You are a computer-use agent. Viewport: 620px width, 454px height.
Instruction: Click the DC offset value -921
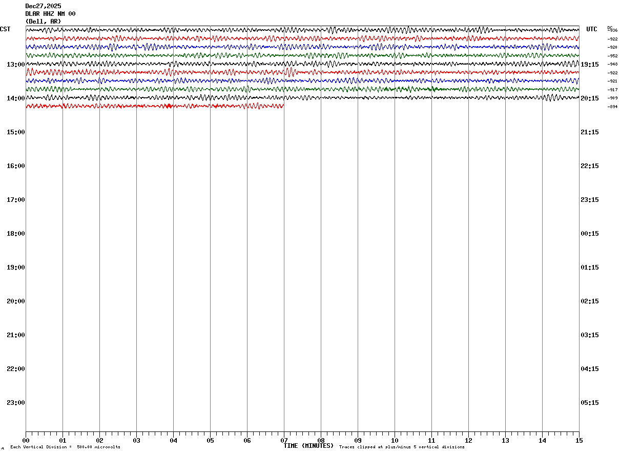click(613, 81)
